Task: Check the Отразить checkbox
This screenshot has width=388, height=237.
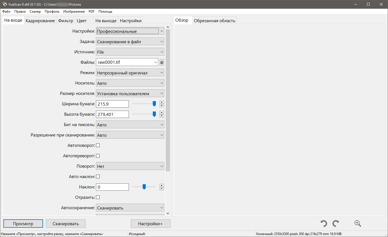Action: pos(98,197)
